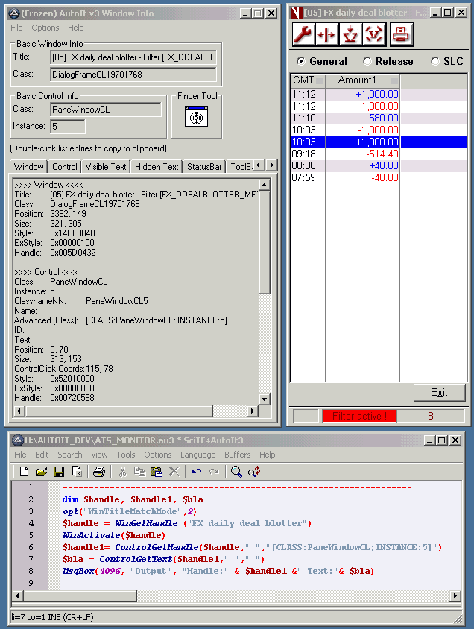Image resolution: width=474 pixels, height=629 pixels.
Task: Open Tools menu in SciTE
Action: 126,455
